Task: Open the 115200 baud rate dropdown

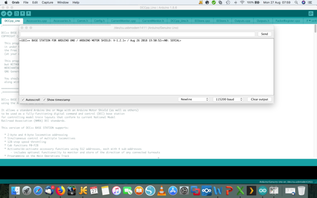Action: (x=228, y=99)
